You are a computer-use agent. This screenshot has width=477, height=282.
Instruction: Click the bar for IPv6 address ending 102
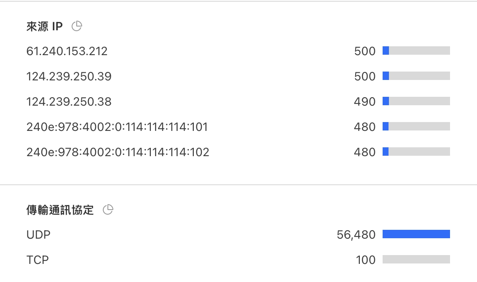tap(416, 152)
